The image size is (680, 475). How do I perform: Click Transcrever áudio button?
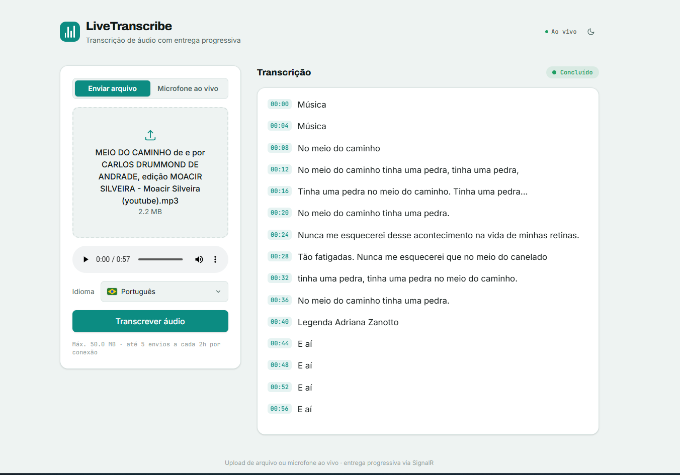click(x=150, y=321)
